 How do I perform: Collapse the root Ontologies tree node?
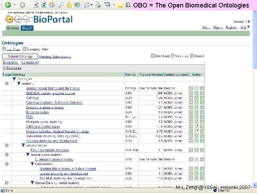tap(14, 79)
